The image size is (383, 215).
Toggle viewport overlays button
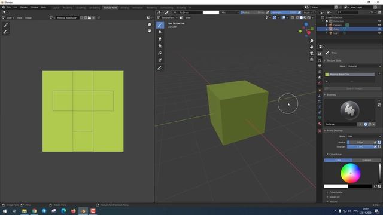pos(283,17)
